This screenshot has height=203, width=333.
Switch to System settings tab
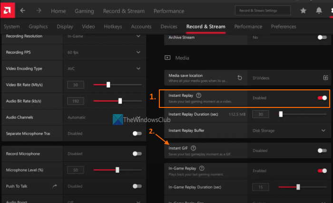[12, 27]
